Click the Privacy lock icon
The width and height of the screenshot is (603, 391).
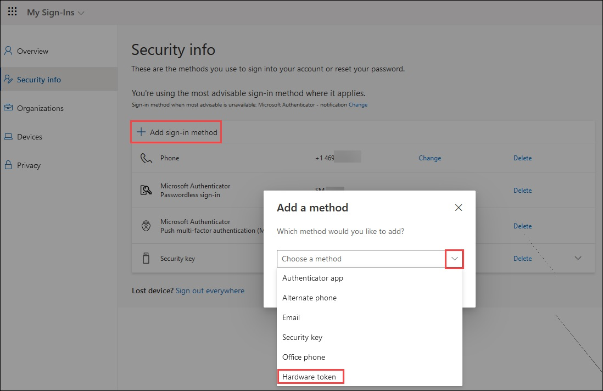click(8, 165)
